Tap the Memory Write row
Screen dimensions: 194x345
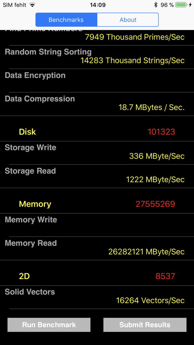tap(97, 225)
